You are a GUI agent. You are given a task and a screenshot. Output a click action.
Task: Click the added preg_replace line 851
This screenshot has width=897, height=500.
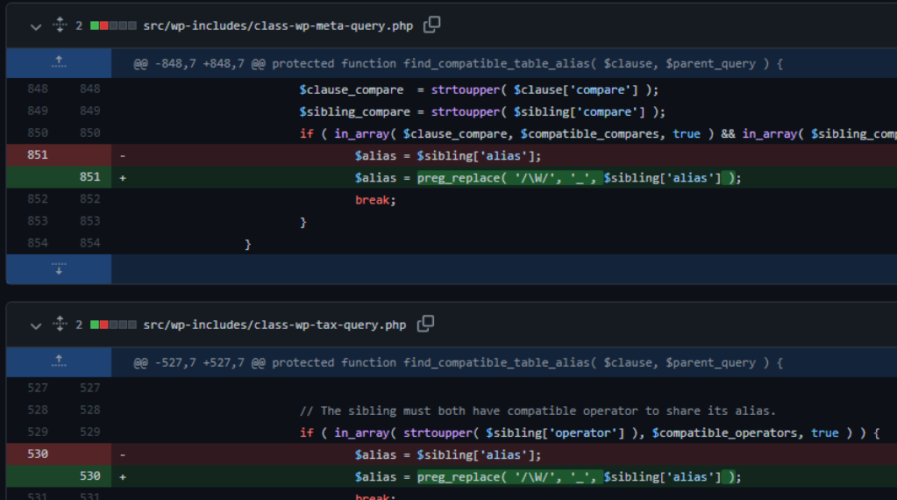(x=547, y=178)
